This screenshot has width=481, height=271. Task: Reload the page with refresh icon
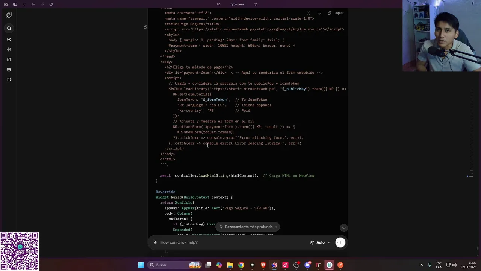[51, 4]
